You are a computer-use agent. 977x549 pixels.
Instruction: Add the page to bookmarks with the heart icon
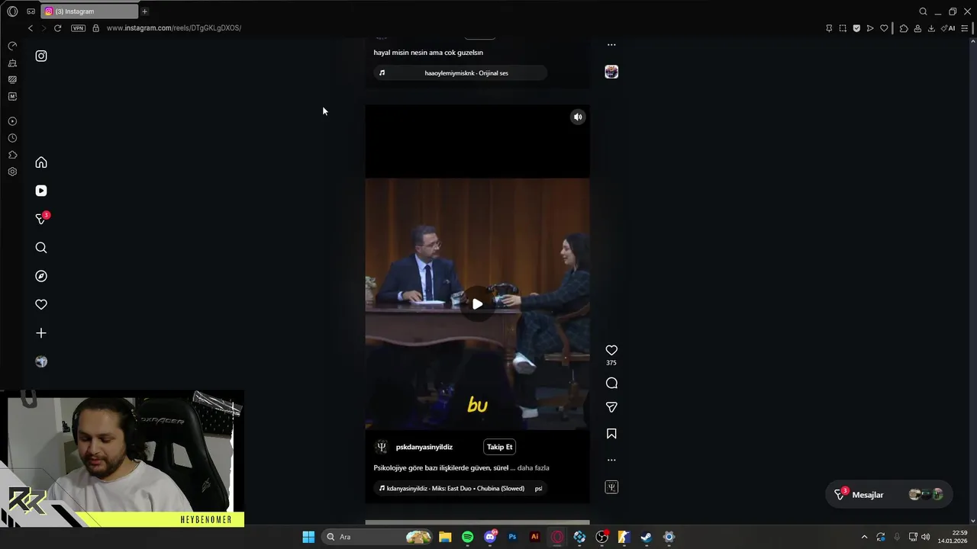884,28
